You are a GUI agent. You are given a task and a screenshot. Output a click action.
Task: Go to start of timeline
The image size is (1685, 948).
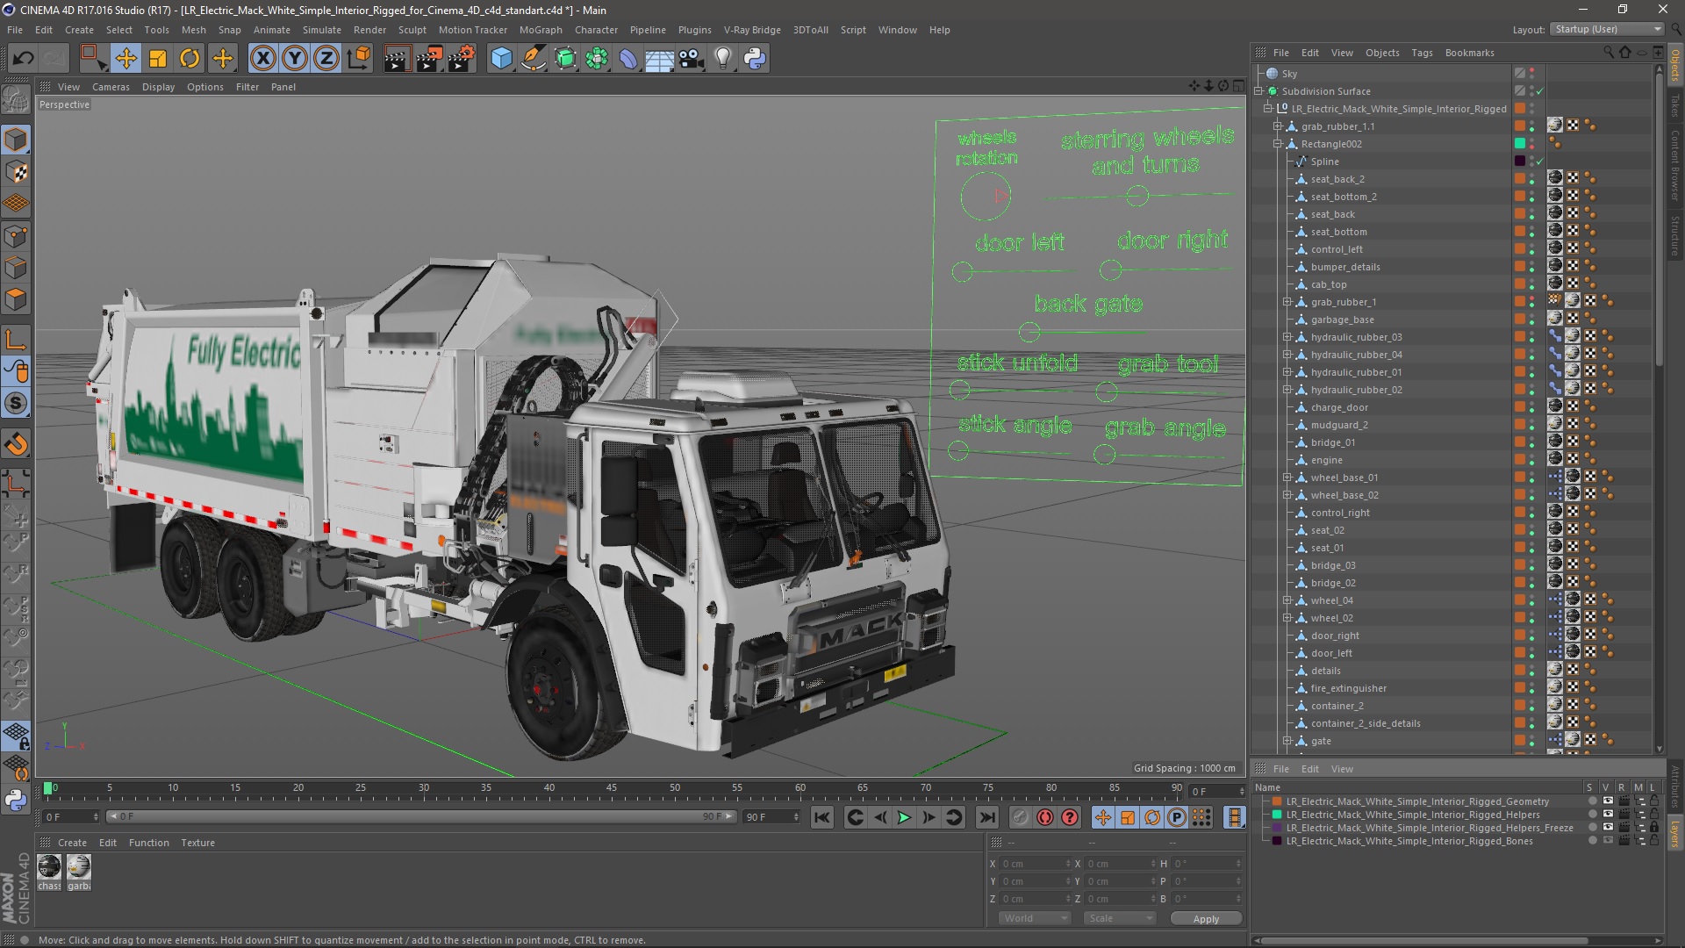click(x=821, y=817)
